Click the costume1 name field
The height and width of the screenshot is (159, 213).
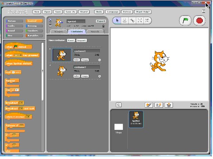(87, 51)
